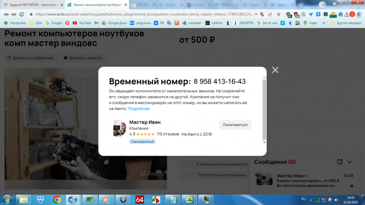Open the загрузчик bookmark
Image resolution: width=365 pixels, height=205 pixels.
[x=140, y=23]
